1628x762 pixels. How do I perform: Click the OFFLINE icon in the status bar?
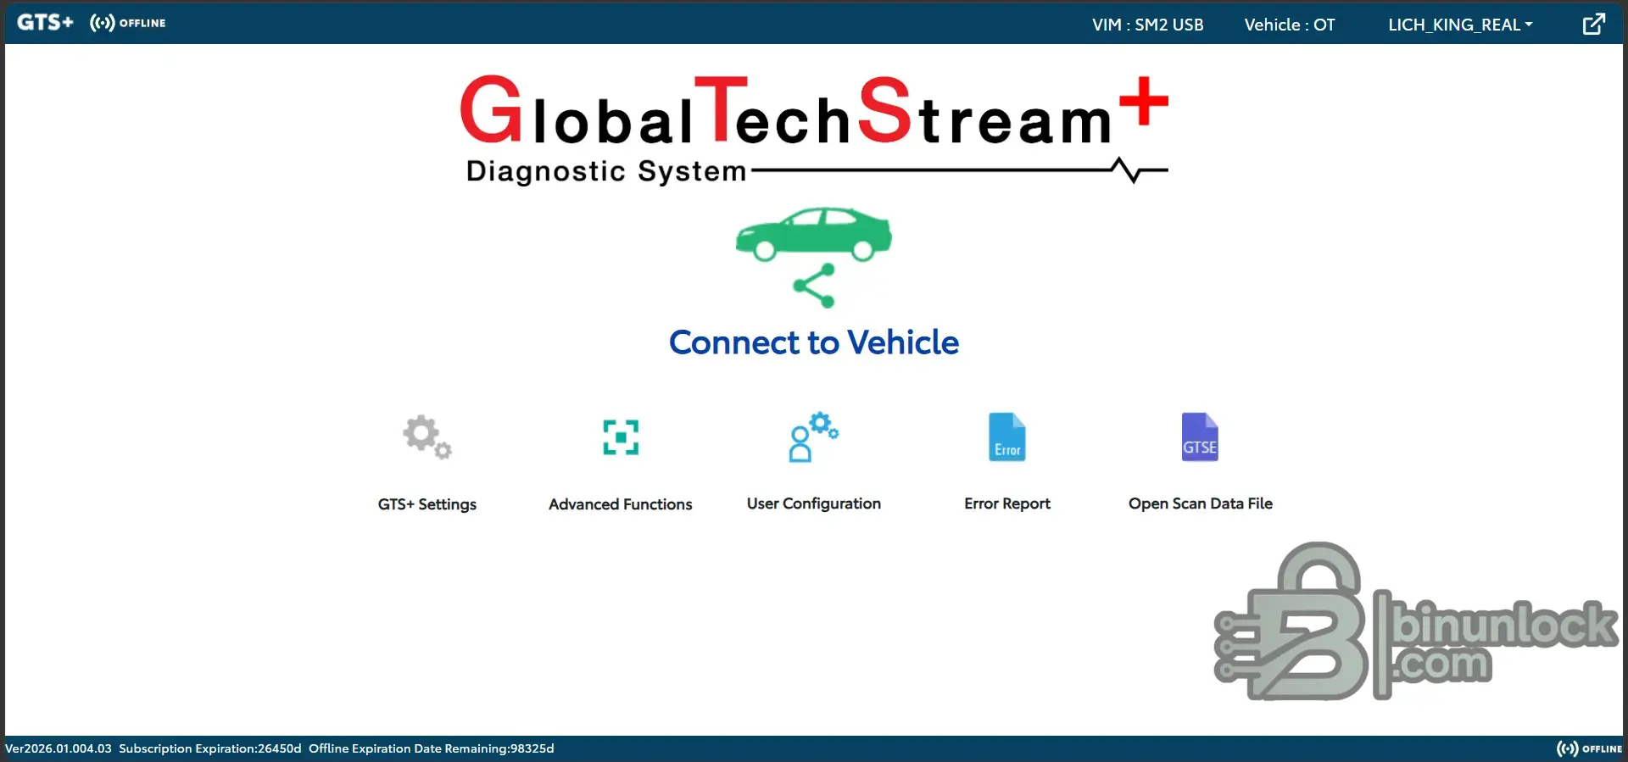[x=1589, y=748]
